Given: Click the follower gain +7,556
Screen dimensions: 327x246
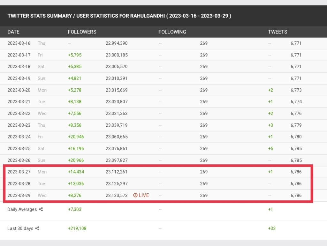Looking at the screenshot, I should 75,114.
